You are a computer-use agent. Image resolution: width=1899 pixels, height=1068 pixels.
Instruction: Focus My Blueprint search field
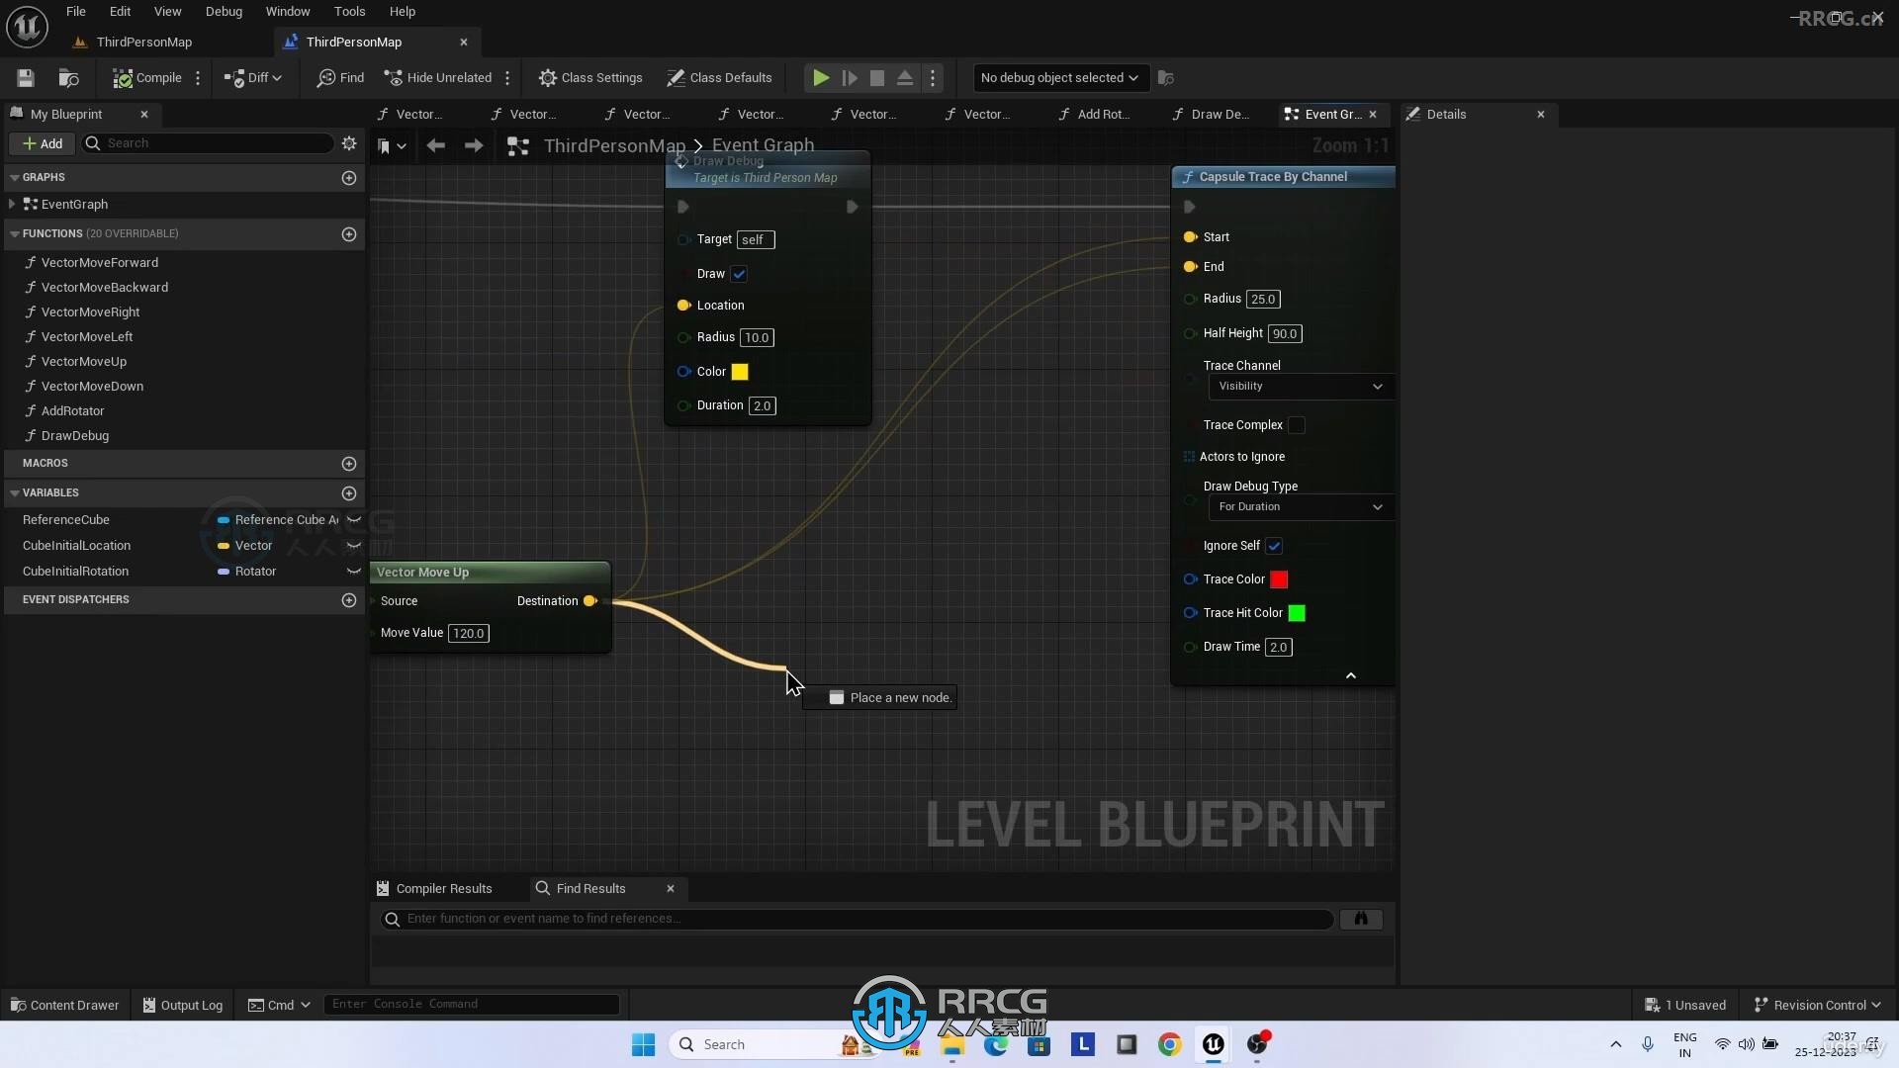(x=208, y=143)
